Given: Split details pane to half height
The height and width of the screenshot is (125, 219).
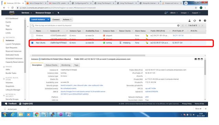Looking at the screenshot, I should pyautogui.click(x=199, y=59).
